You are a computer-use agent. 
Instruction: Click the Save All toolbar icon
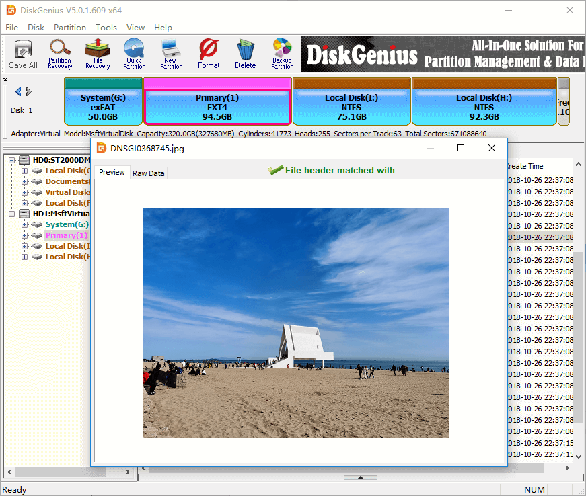[x=23, y=54]
